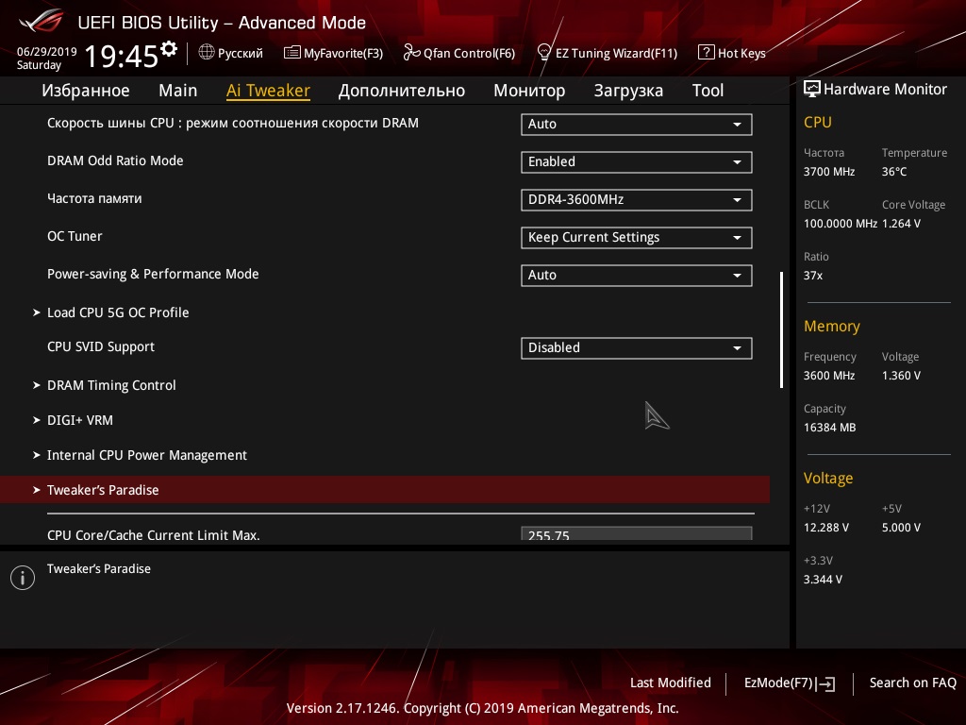Click the EZ Tuning Wizard bulb icon
966x725 pixels.
click(544, 53)
